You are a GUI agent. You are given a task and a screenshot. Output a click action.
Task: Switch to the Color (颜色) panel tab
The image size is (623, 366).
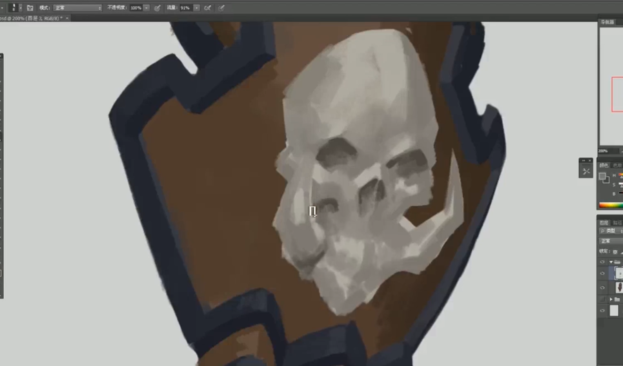pos(604,165)
